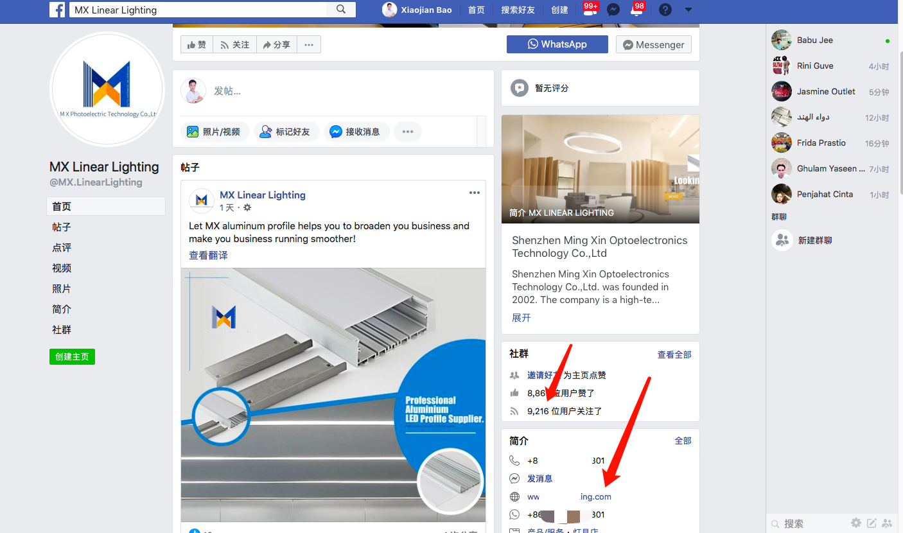Image resolution: width=903 pixels, height=533 pixels.
Task: Open the more options button beside 分享
Action: (309, 44)
